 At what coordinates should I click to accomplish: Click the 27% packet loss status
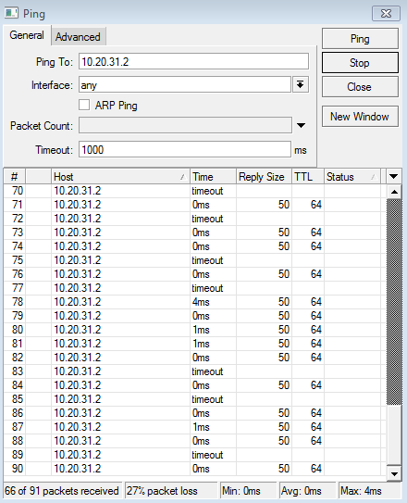(171, 491)
